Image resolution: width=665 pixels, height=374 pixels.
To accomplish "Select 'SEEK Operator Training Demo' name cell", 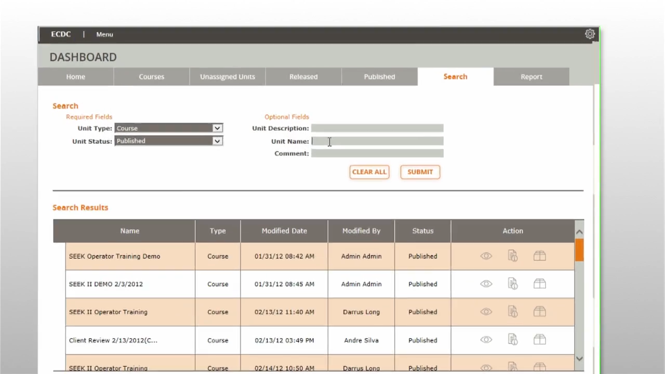I will pos(130,256).
